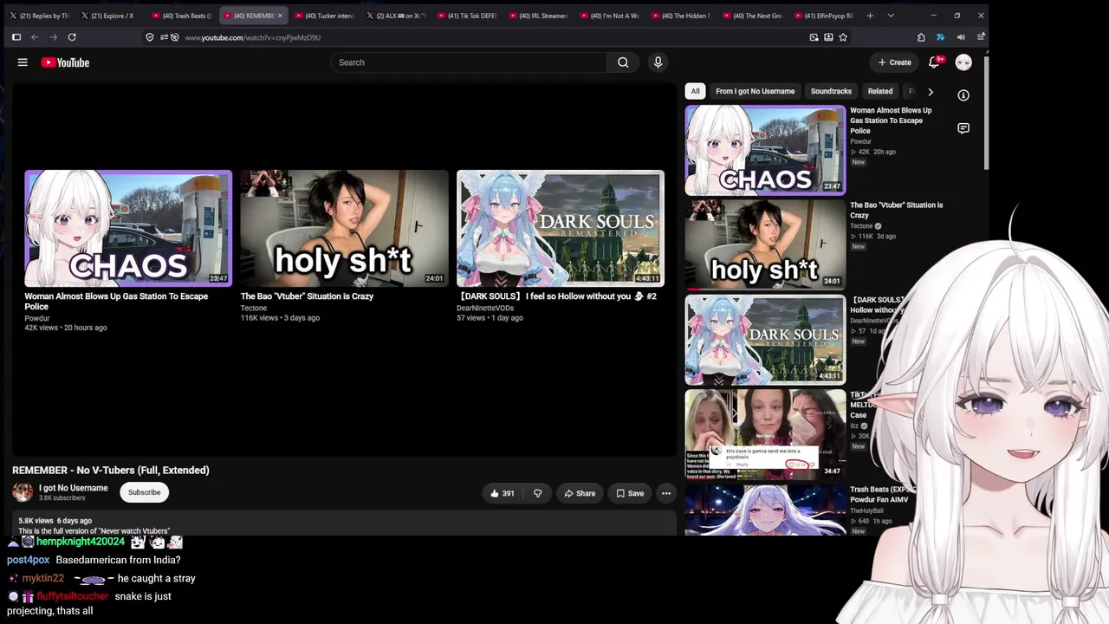
Task: Open YouTube notifications bell
Action: click(934, 62)
